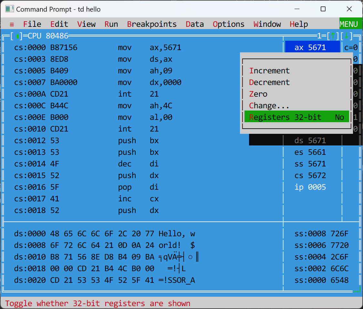Screen dimensions: 363x309
Task: Open the Breakpoints menu
Action: point(152,25)
